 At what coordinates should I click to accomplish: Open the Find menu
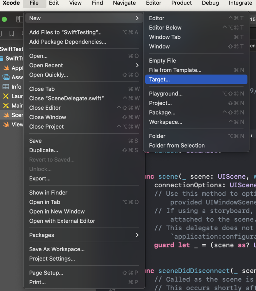tap(97, 3)
